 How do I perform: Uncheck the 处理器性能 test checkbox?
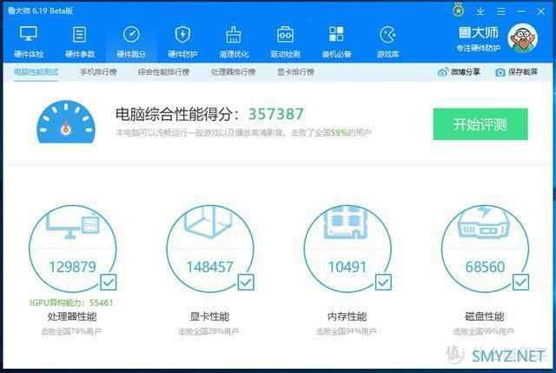(x=108, y=283)
